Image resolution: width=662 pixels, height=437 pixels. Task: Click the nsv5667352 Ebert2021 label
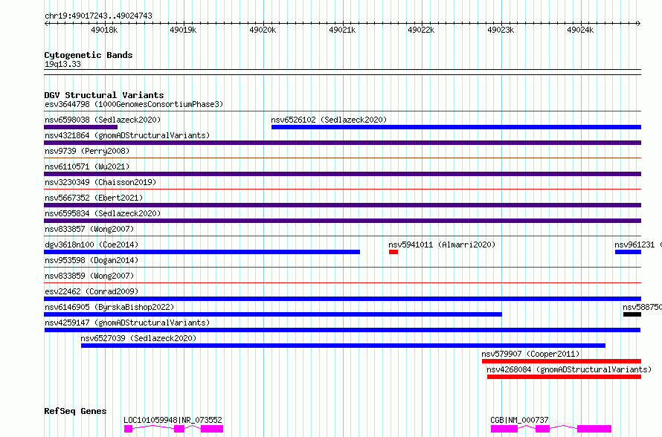coord(94,198)
